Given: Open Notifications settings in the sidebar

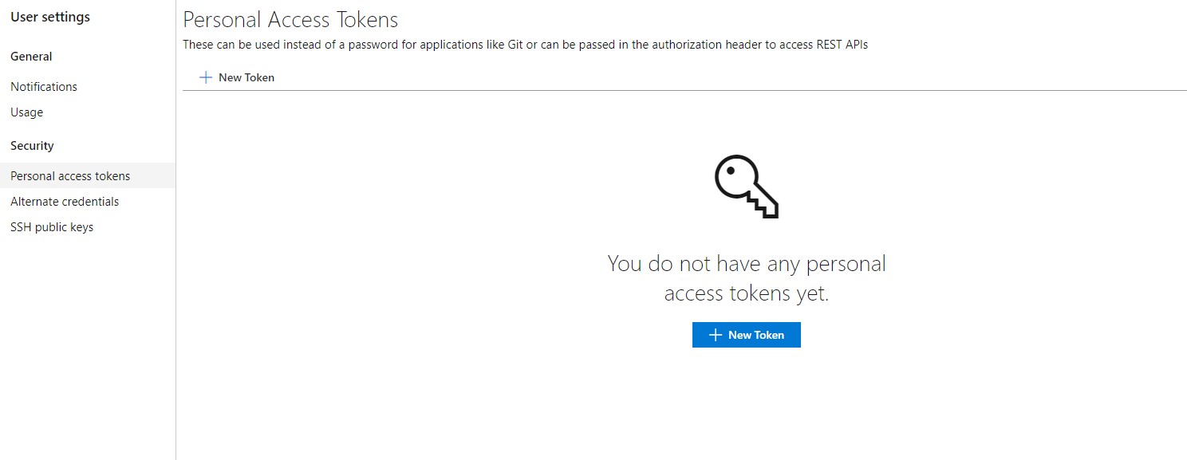Looking at the screenshot, I should [x=44, y=87].
